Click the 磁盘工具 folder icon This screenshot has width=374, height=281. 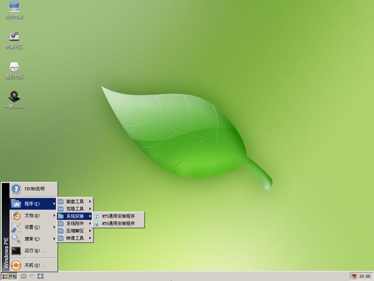pyautogui.click(x=61, y=201)
